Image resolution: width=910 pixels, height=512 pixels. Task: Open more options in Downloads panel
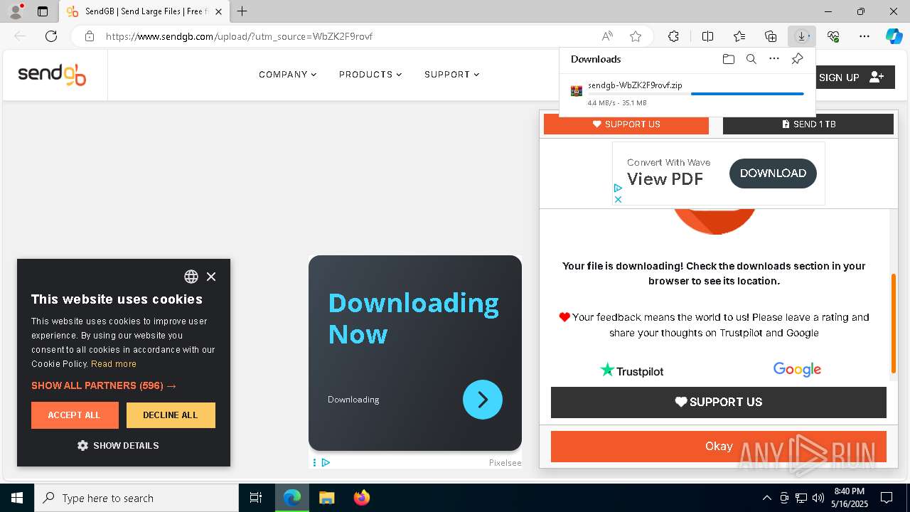pos(774,59)
